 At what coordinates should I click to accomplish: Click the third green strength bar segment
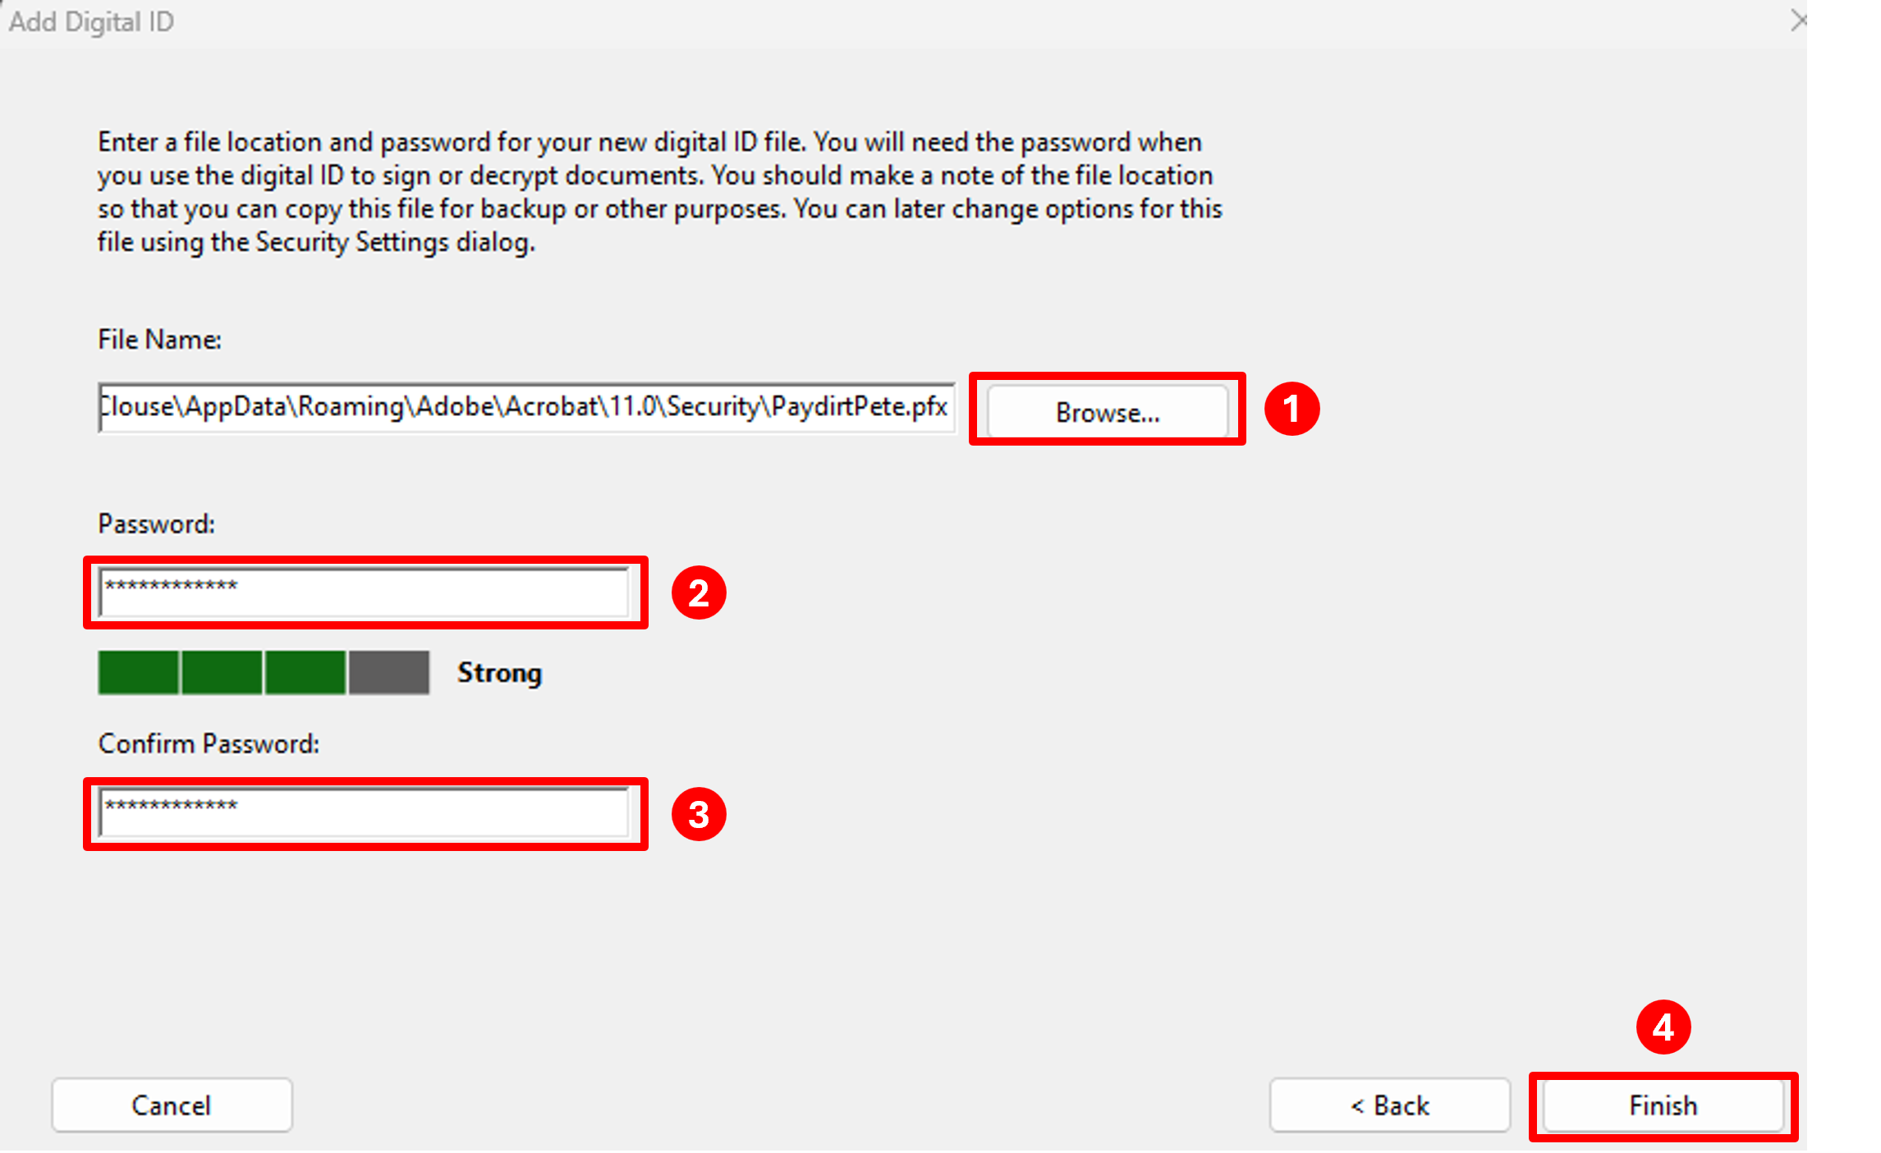[x=305, y=673]
